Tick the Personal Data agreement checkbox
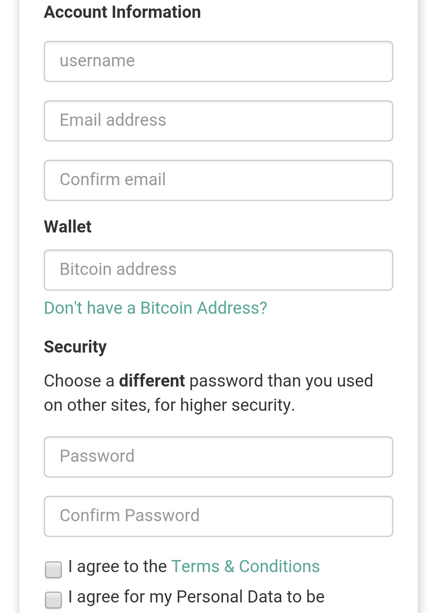This screenshot has height=613, width=437. (53, 600)
